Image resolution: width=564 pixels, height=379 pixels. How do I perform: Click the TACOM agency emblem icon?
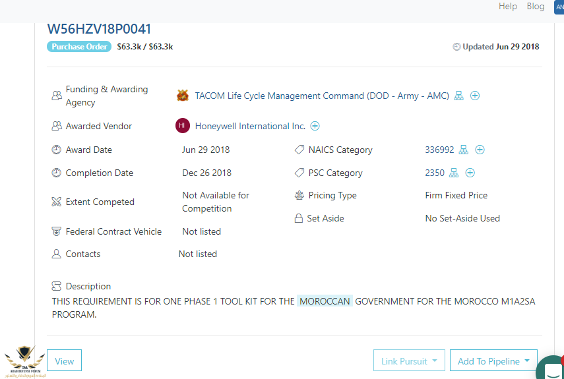point(183,96)
